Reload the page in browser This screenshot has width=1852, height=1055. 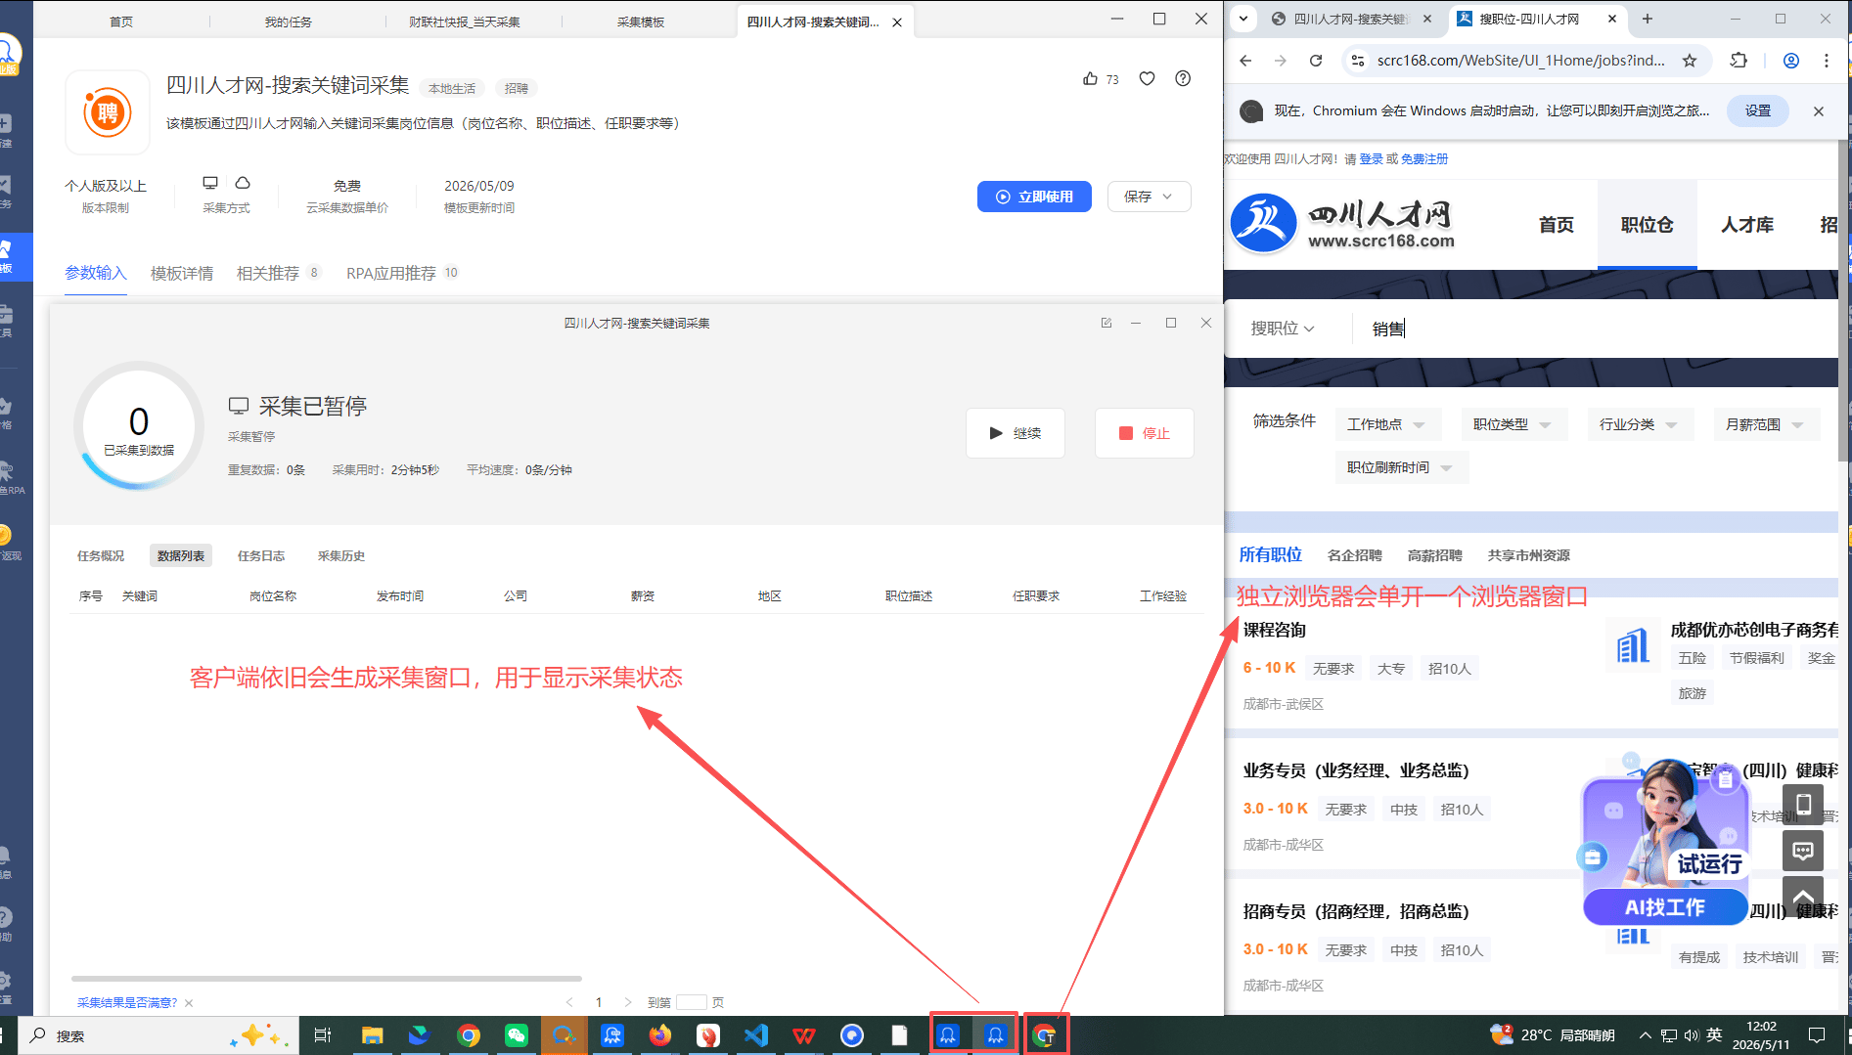click(1316, 61)
